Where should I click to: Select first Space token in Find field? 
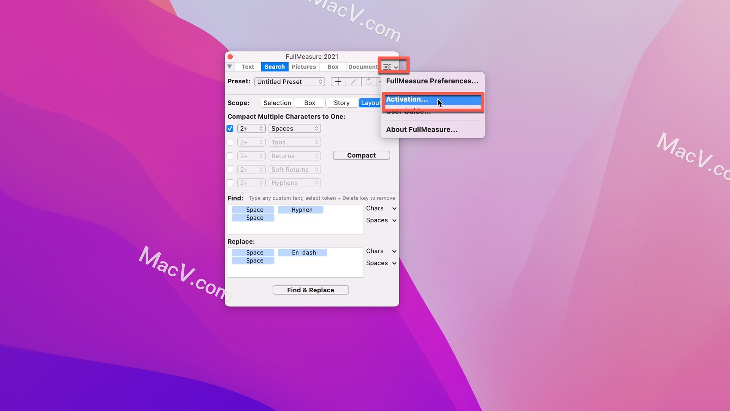pos(253,210)
